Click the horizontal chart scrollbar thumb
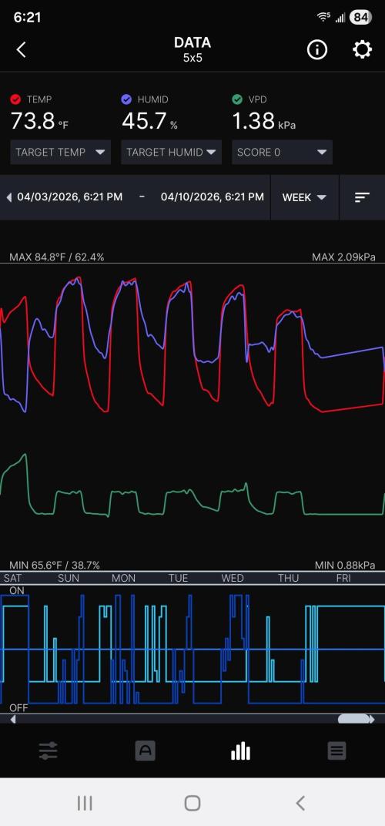Screen dimensions: 385x826 click(354, 719)
